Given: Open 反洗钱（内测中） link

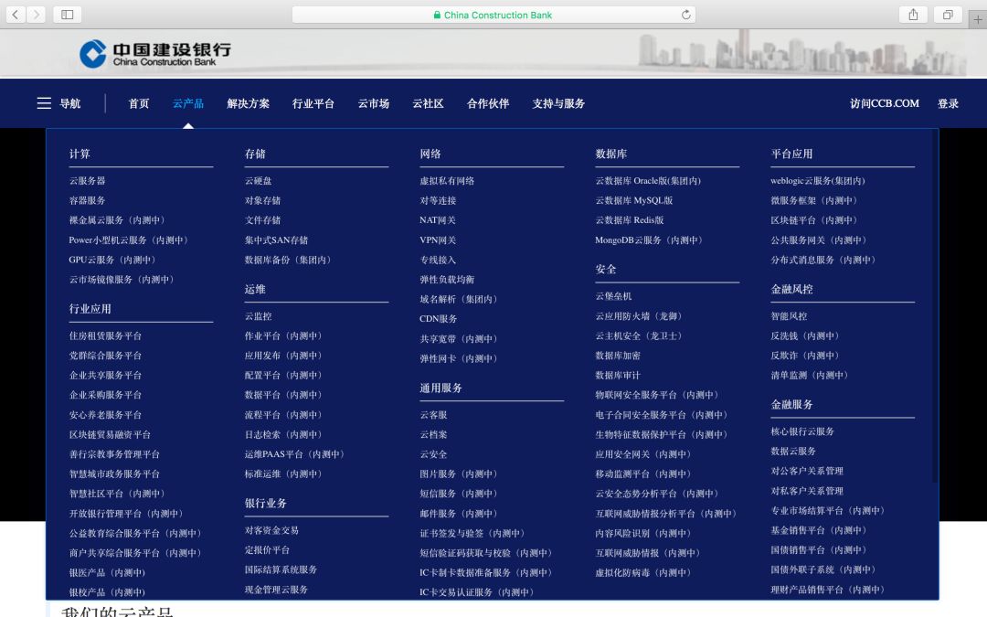Looking at the screenshot, I should coord(805,335).
